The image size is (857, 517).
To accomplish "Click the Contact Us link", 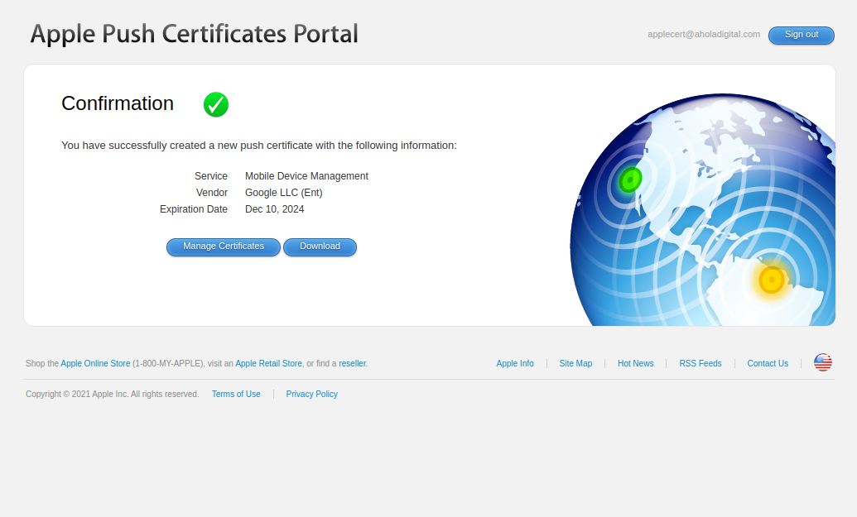I will click(x=768, y=364).
